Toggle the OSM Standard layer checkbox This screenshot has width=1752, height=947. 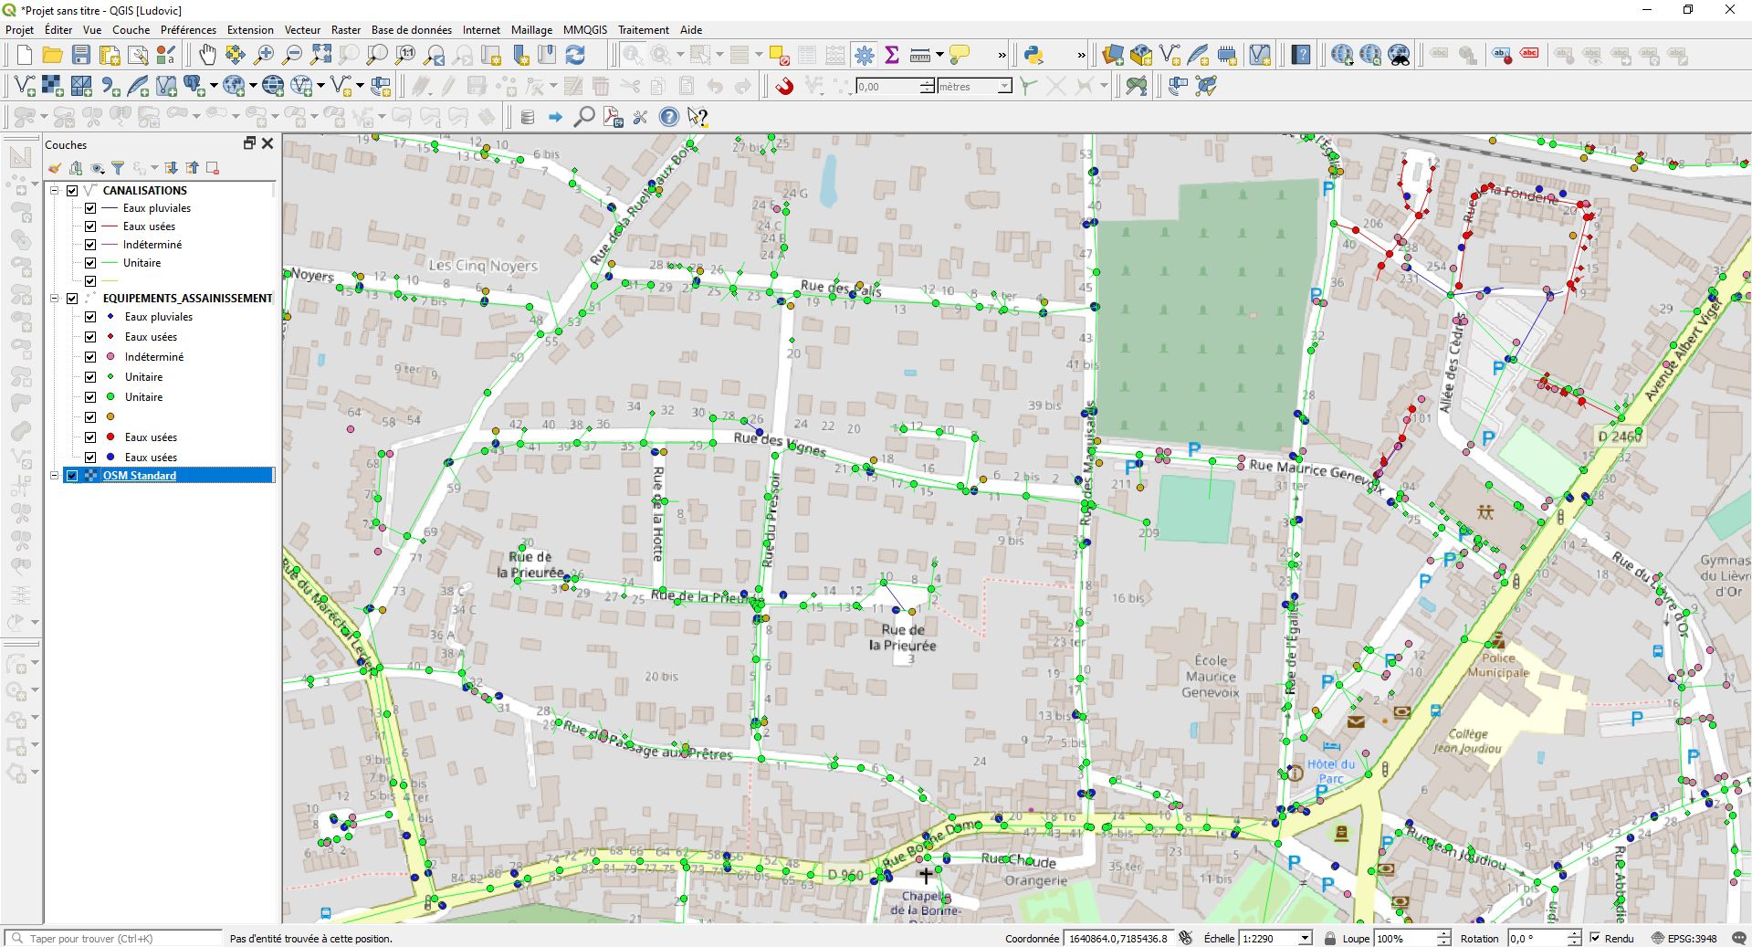coord(73,476)
